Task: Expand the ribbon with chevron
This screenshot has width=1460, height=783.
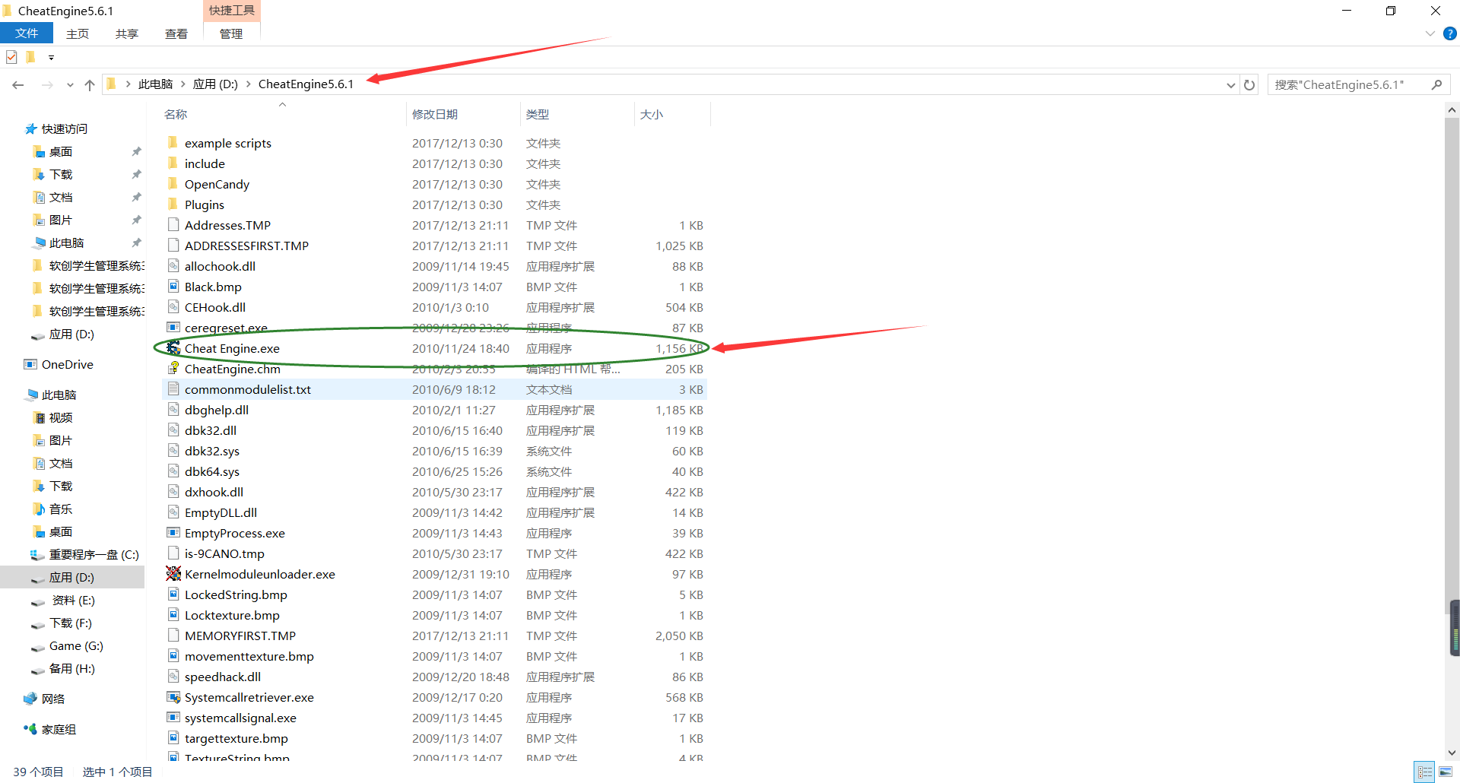Action: (1430, 33)
